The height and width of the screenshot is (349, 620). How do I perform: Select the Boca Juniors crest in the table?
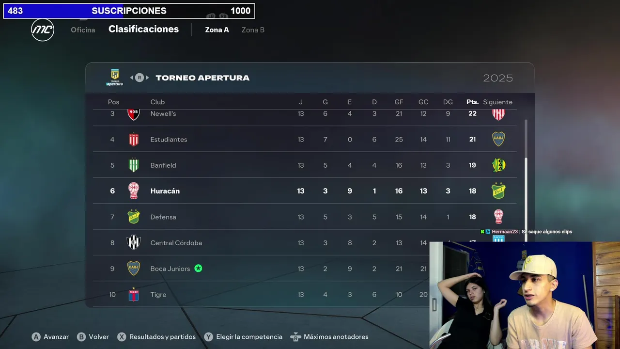133,268
